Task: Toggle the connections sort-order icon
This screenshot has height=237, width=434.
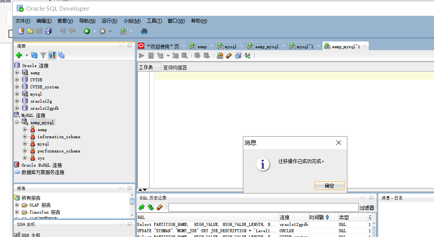Action: (x=52, y=55)
